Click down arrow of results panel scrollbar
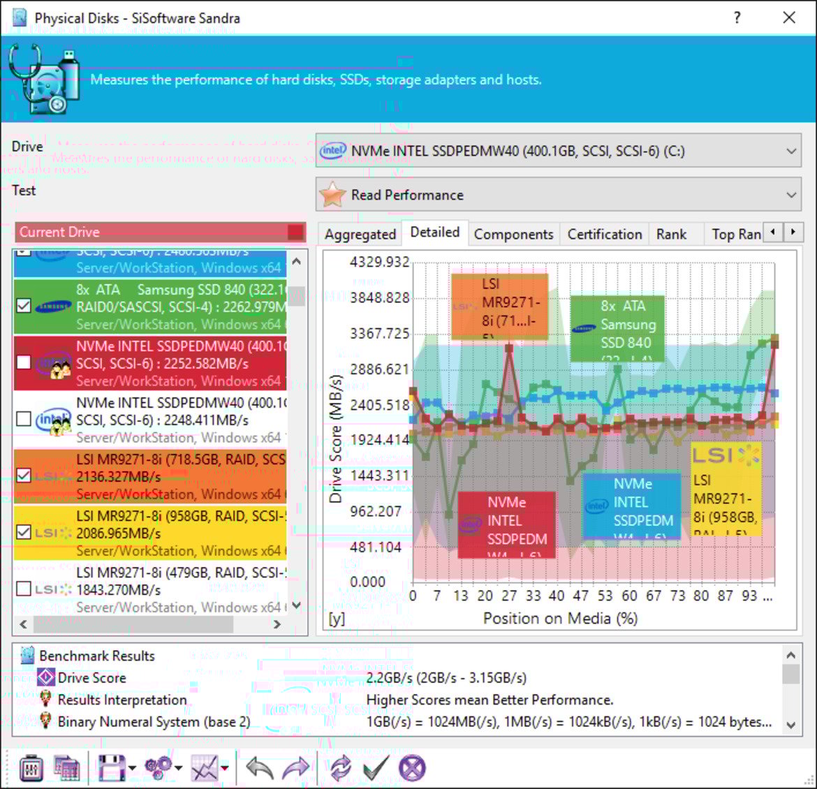Image resolution: width=817 pixels, height=789 pixels. (x=791, y=724)
